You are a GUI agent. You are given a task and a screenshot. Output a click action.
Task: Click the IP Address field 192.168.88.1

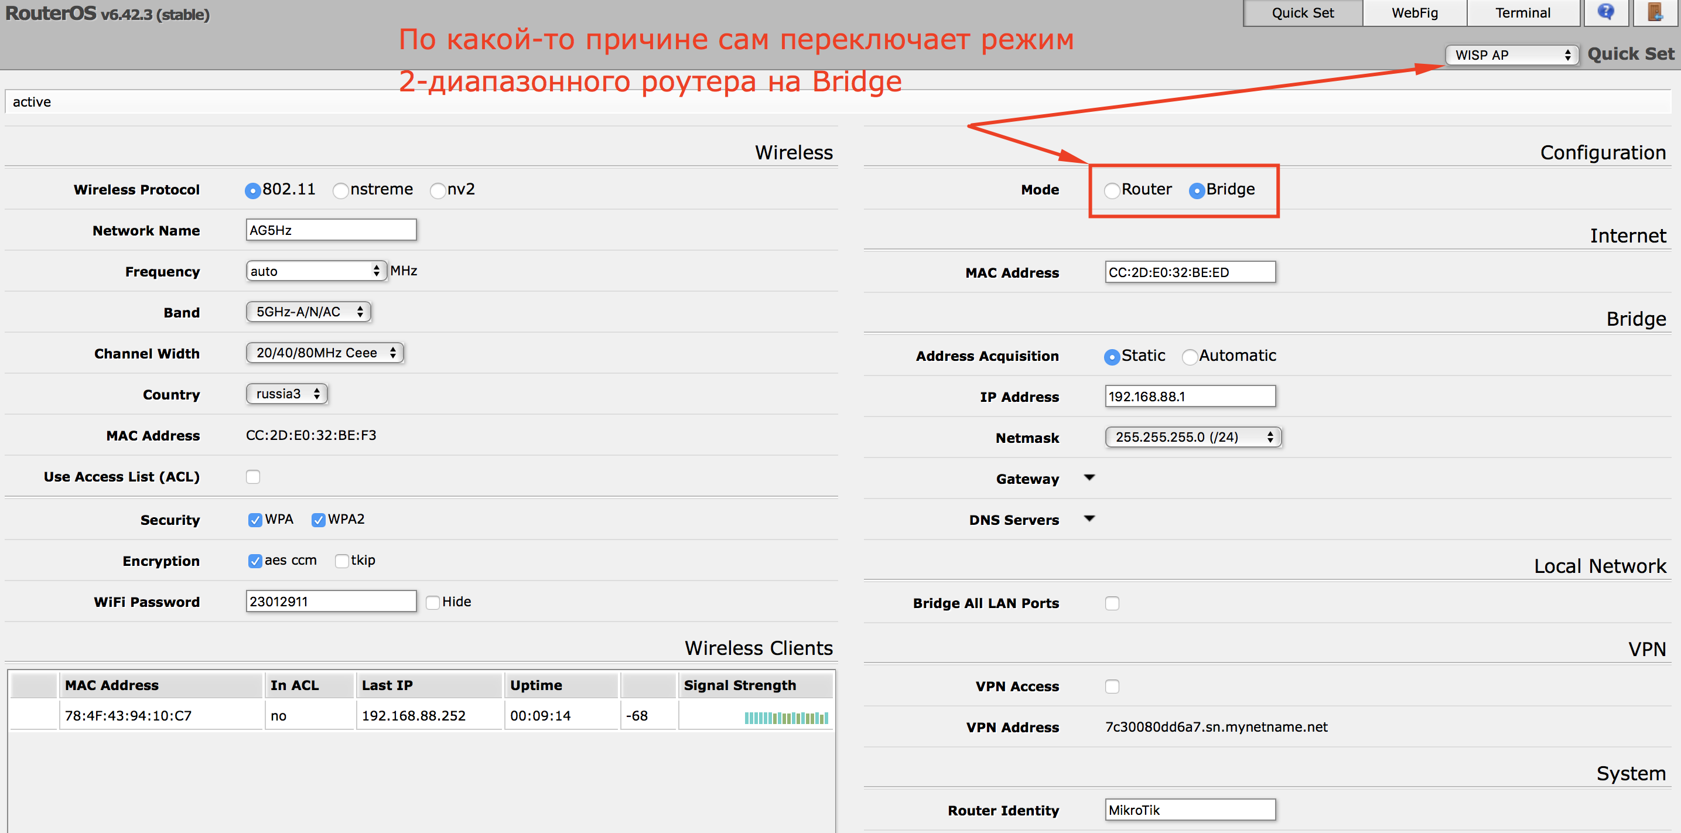point(1190,396)
